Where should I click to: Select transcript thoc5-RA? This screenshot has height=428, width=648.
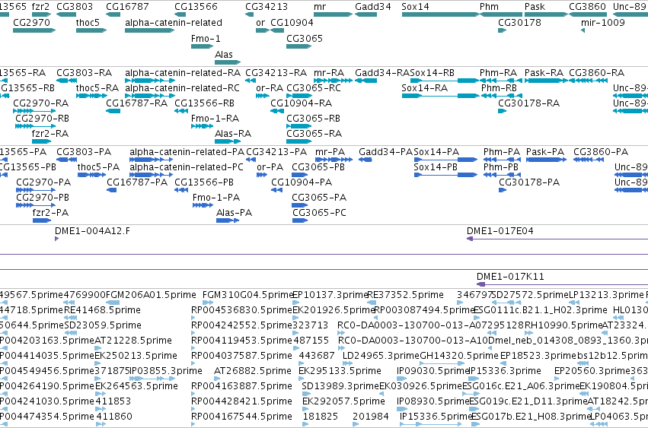click(x=97, y=88)
